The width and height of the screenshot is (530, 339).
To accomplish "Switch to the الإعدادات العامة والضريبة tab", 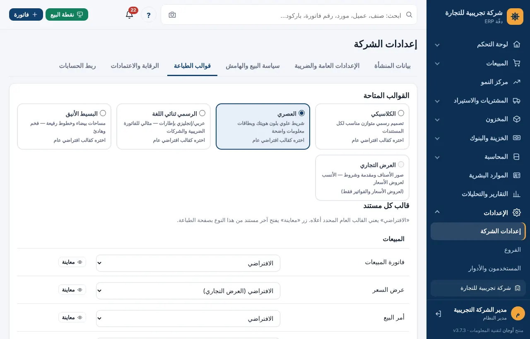I will coord(327,66).
